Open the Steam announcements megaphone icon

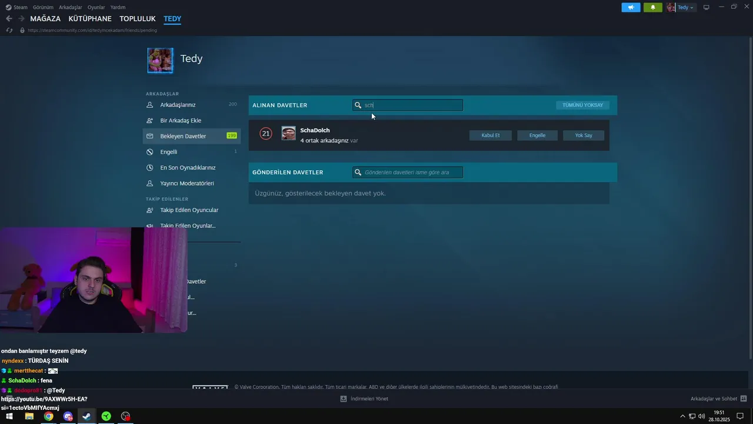coord(631,8)
